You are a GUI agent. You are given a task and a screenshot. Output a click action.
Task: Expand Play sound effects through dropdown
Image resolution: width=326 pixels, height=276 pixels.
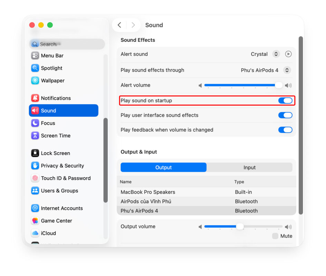point(287,70)
